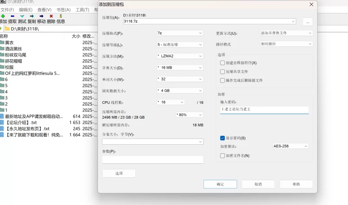Click the green Add (添加) toolbar icon
Image resolution: width=348 pixels, height=205 pixels.
(3, 16)
